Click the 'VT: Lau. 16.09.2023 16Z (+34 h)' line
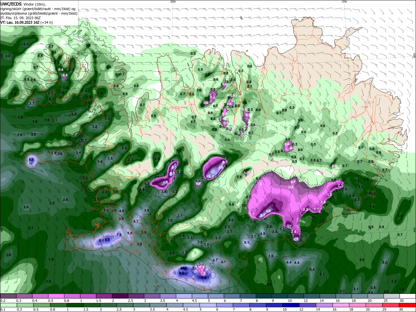 [x=27, y=22]
